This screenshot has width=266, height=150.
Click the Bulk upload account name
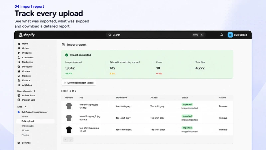pyautogui.click(x=240, y=35)
